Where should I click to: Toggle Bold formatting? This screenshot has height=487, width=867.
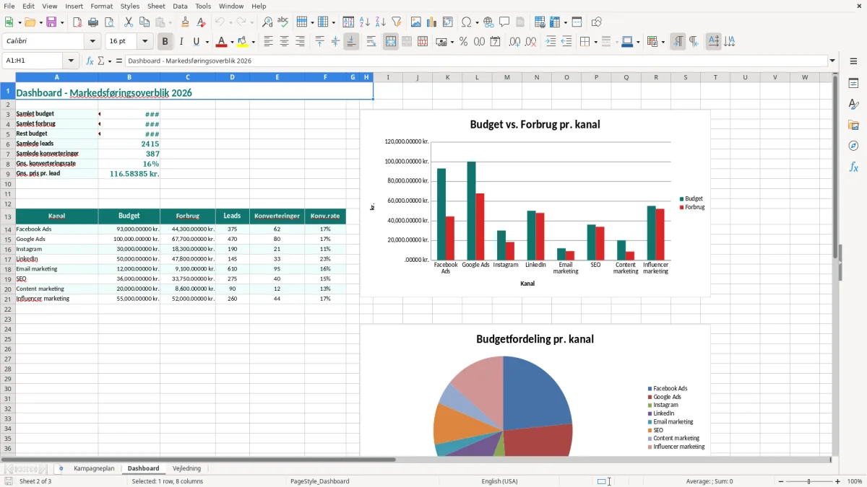(x=165, y=42)
